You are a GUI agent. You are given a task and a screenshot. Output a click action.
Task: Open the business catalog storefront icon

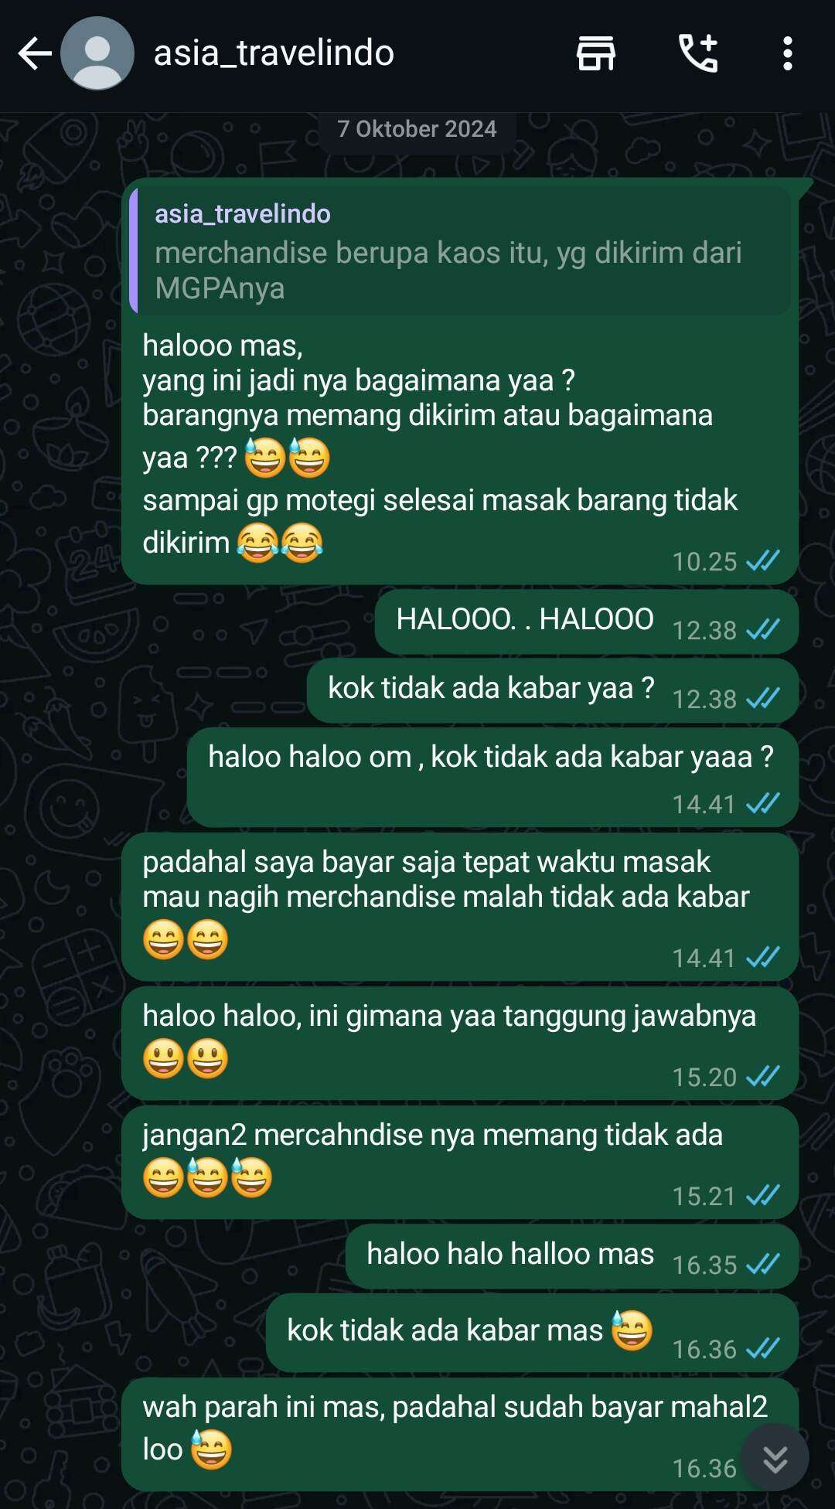pyautogui.click(x=596, y=54)
